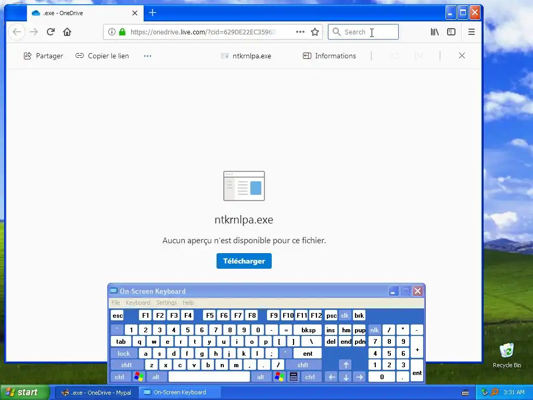Click the left arrow key
The height and width of the screenshot is (400, 533).
[332, 377]
